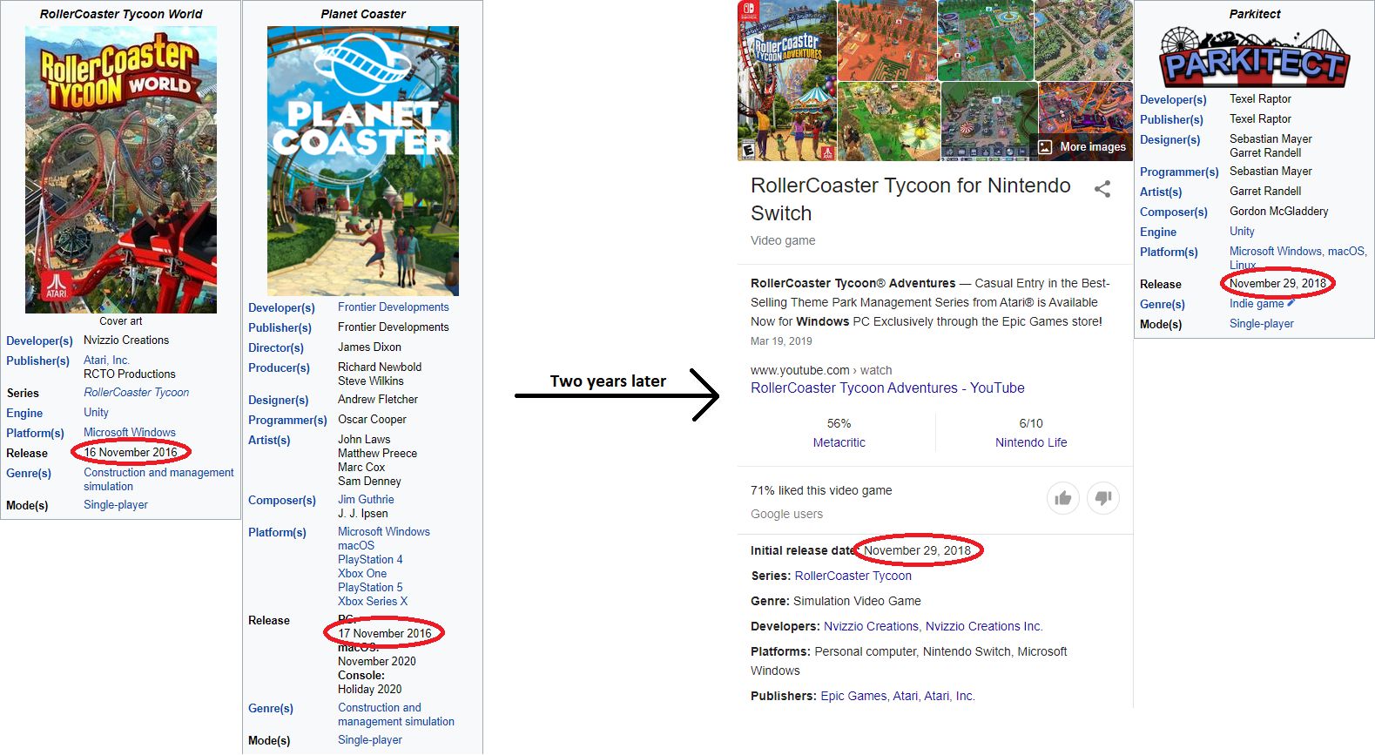1375x755 pixels.
Task: Click the Frontier Developments developer link
Action: click(393, 307)
